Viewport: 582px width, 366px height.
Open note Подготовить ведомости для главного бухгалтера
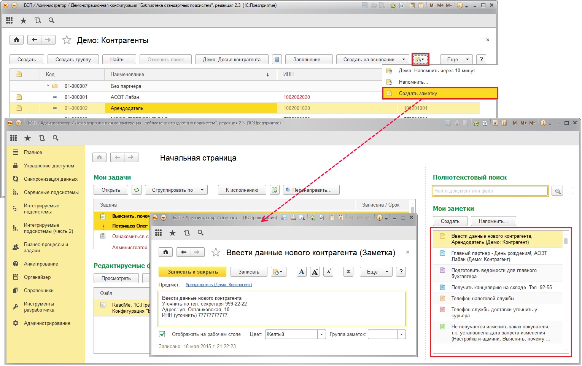[498, 273]
